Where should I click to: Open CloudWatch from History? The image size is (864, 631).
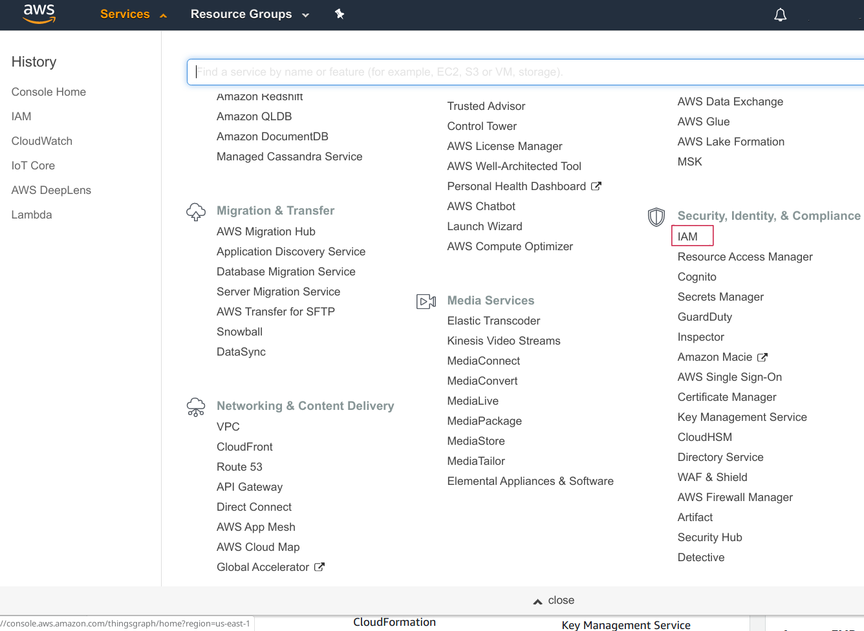pos(42,141)
